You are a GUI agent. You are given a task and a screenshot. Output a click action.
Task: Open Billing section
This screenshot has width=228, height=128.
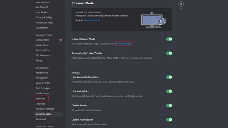(x=38, y=60)
